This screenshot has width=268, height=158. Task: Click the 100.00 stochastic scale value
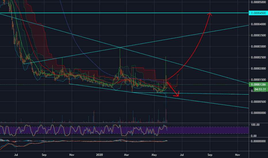pyautogui.click(x=255, y=125)
